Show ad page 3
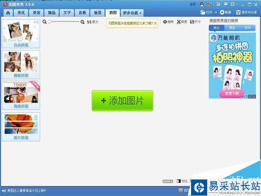The width and height of the screenshot is (261, 196). [254, 97]
